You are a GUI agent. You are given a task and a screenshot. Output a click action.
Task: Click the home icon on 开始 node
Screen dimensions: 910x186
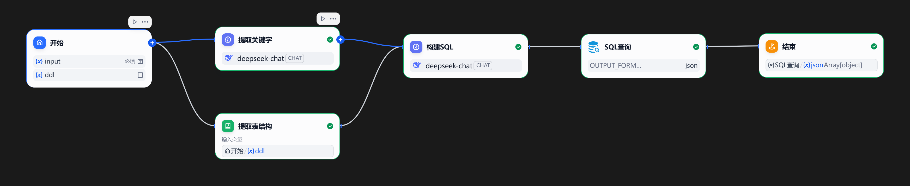tap(40, 43)
